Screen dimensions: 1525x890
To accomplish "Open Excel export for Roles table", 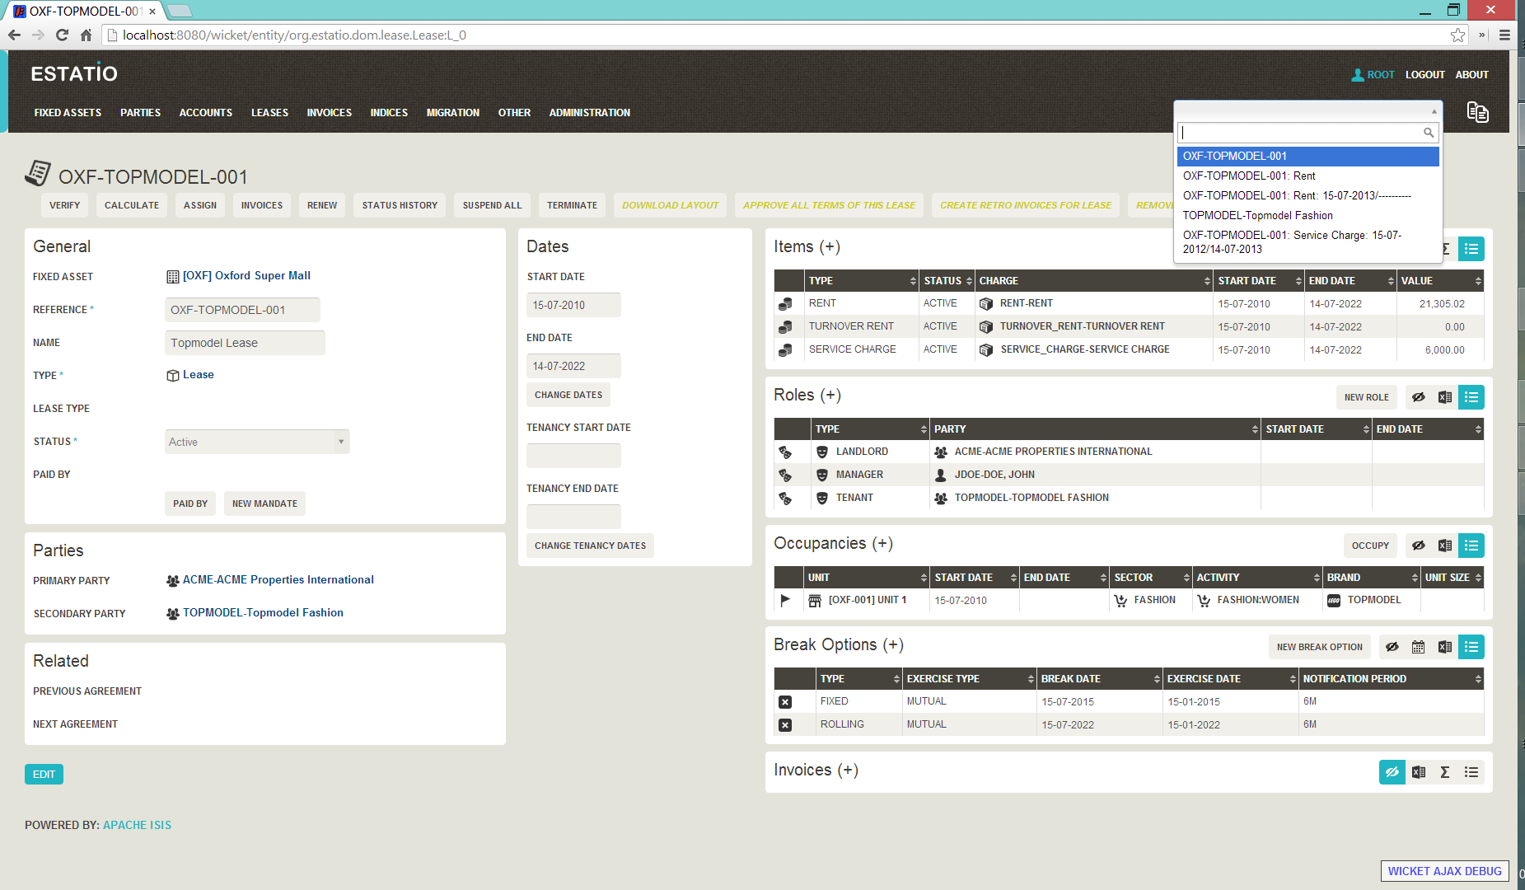I will tap(1444, 397).
